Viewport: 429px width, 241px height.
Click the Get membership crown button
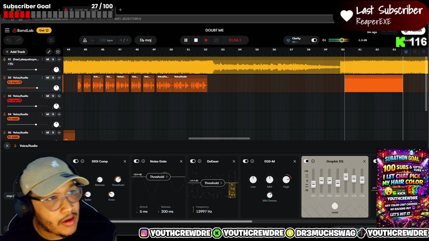(44, 30)
